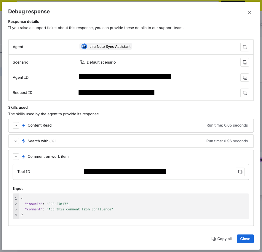Copy the Scenario value
The image size is (262, 252).
(x=245, y=62)
